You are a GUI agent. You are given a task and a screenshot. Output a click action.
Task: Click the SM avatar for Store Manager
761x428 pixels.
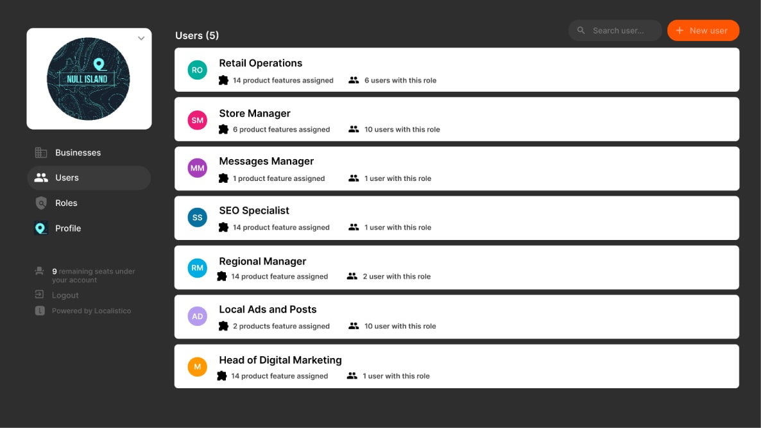197,120
